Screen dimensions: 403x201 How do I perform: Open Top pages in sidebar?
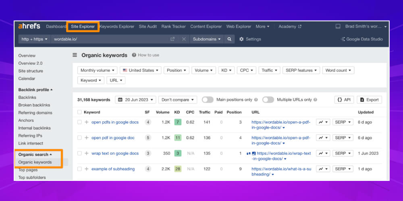point(28,170)
